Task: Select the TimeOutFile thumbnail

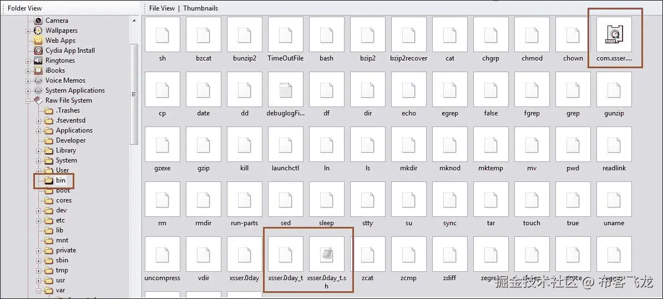Action: [285, 35]
